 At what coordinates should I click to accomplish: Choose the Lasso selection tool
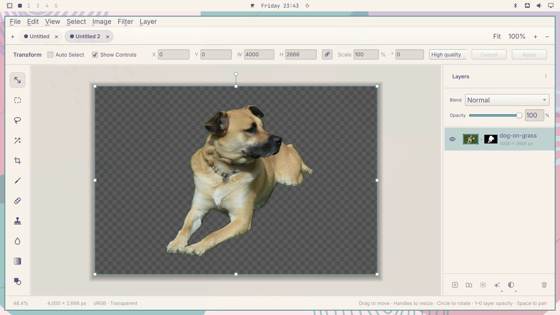point(17,120)
